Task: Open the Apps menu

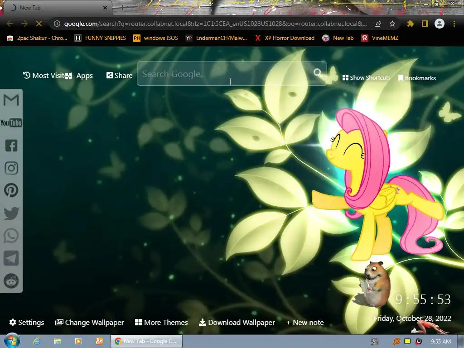Action: pyautogui.click(x=79, y=76)
